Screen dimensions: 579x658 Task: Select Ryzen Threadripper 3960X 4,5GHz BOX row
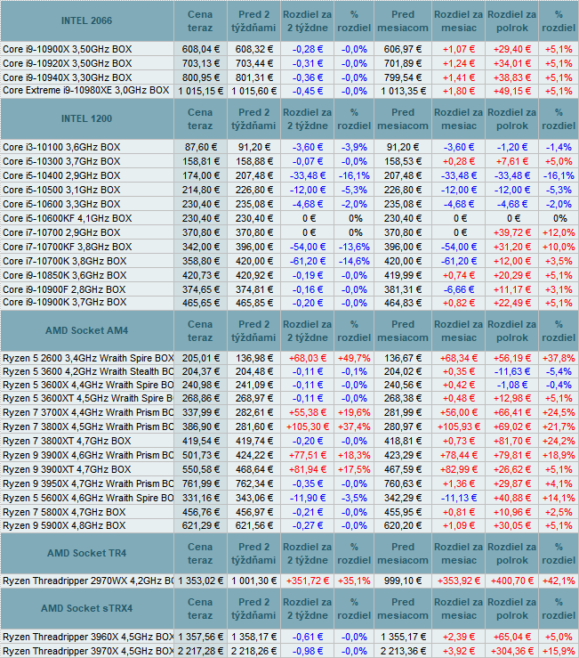(x=88, y=638)
